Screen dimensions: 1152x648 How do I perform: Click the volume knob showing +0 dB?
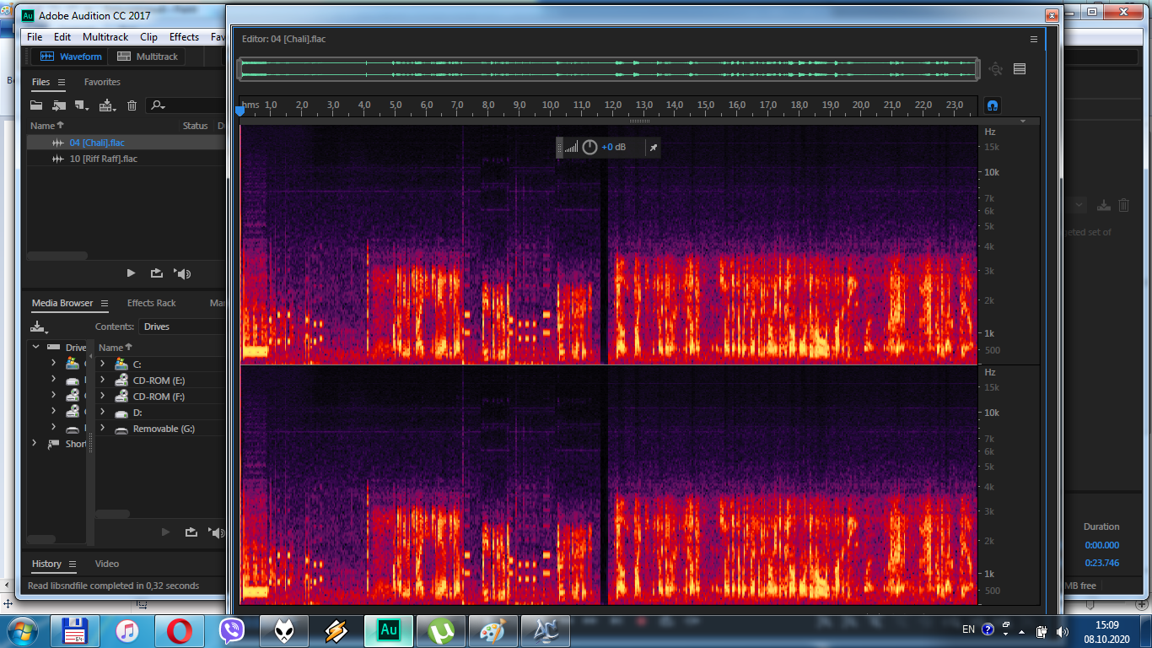click(x=589, y=148)
